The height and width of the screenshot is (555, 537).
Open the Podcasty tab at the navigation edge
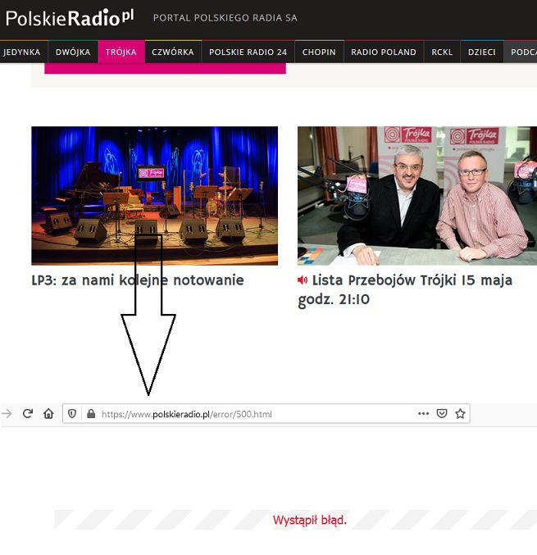(x=521, y=52)
